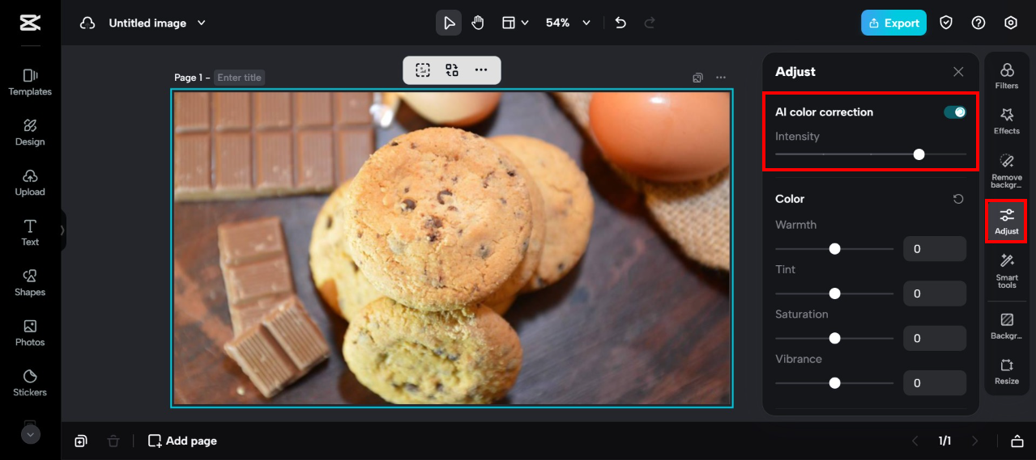This screenshot has width=1036, height=460.
Task: Open the Stickers panel
Action: pos(30,382)
